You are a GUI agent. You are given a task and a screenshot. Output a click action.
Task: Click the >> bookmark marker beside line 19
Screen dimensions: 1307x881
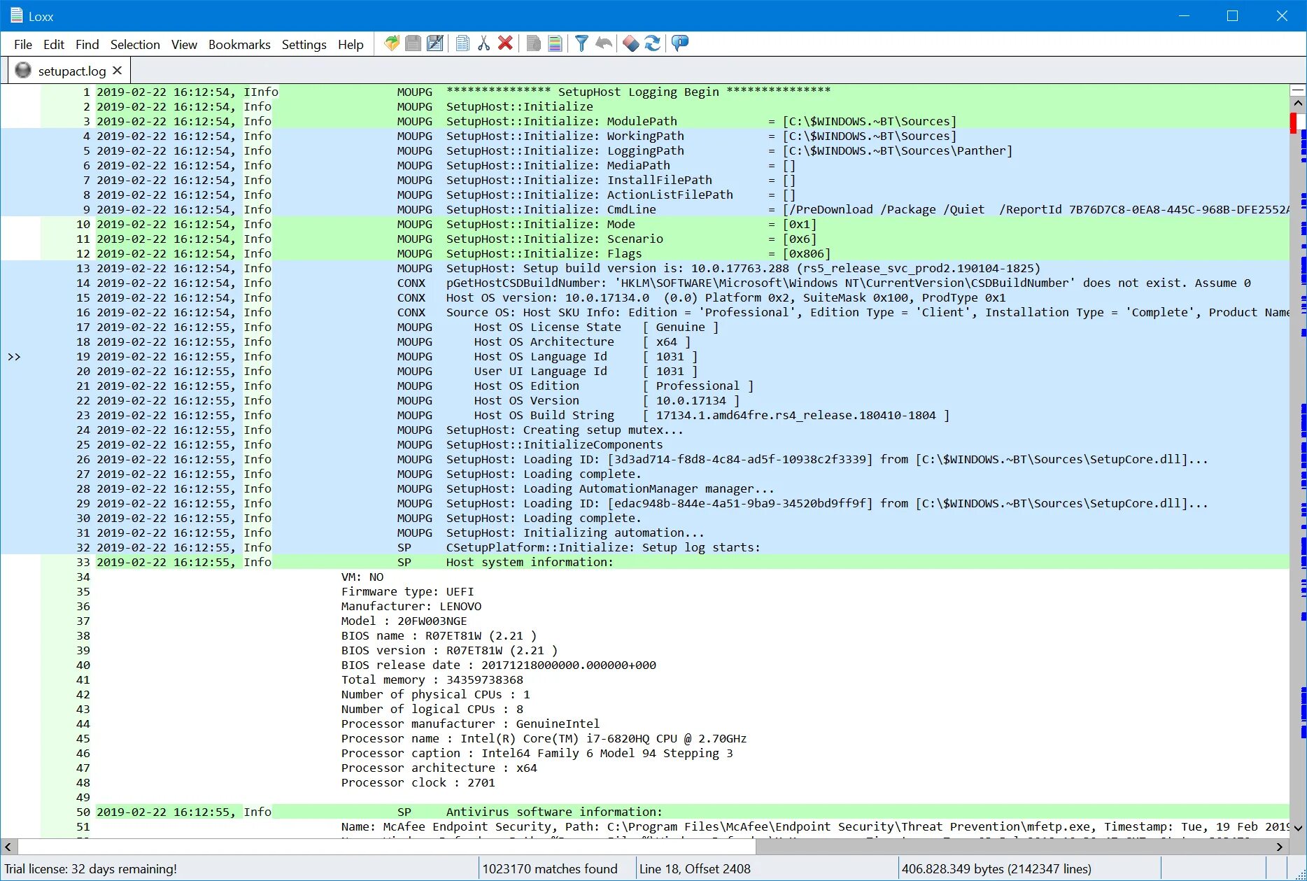14,357
